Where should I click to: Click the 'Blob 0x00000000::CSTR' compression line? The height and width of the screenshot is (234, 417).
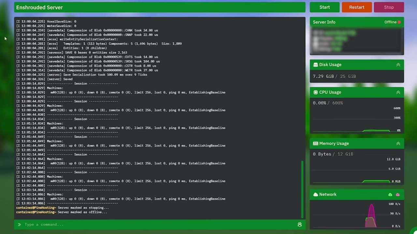coord(86,66)
